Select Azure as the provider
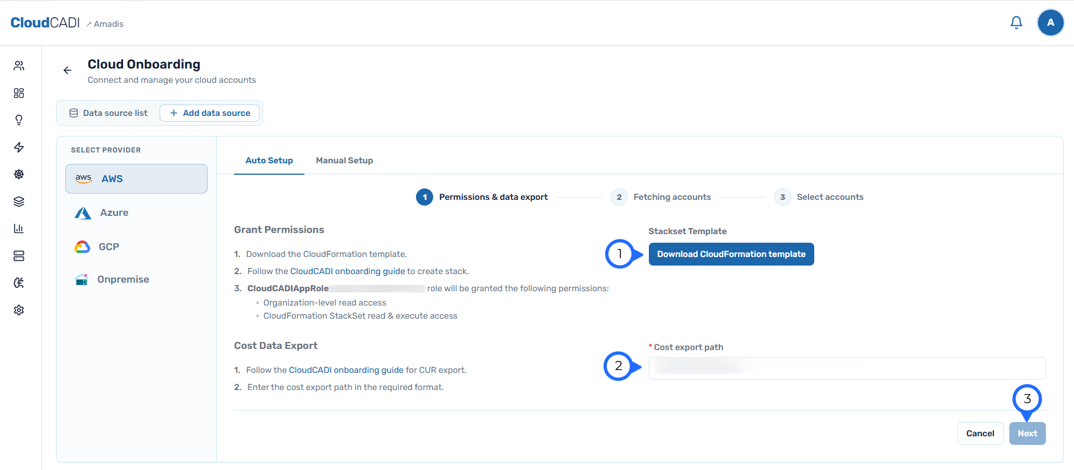This screenshot has height=470, width=1074. pos(136,212)
